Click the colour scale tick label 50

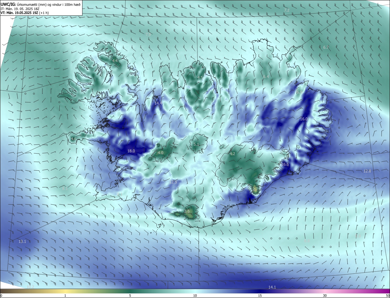pos(388,296)
